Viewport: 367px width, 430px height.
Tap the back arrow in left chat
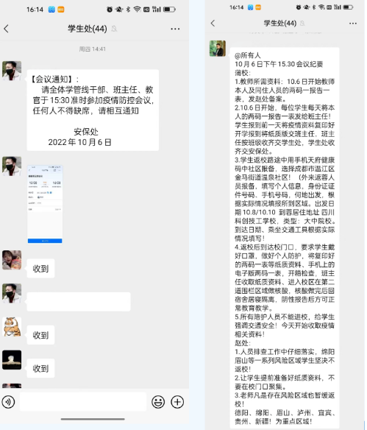[x=7, y=29]
